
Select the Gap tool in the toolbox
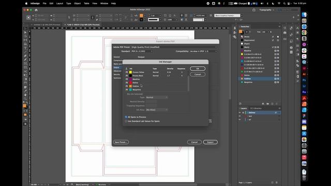point(25,40)
